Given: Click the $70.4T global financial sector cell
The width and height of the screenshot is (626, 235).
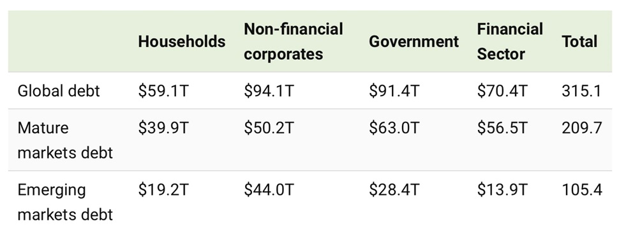Looking at the screenshot, I should [502, 91].
